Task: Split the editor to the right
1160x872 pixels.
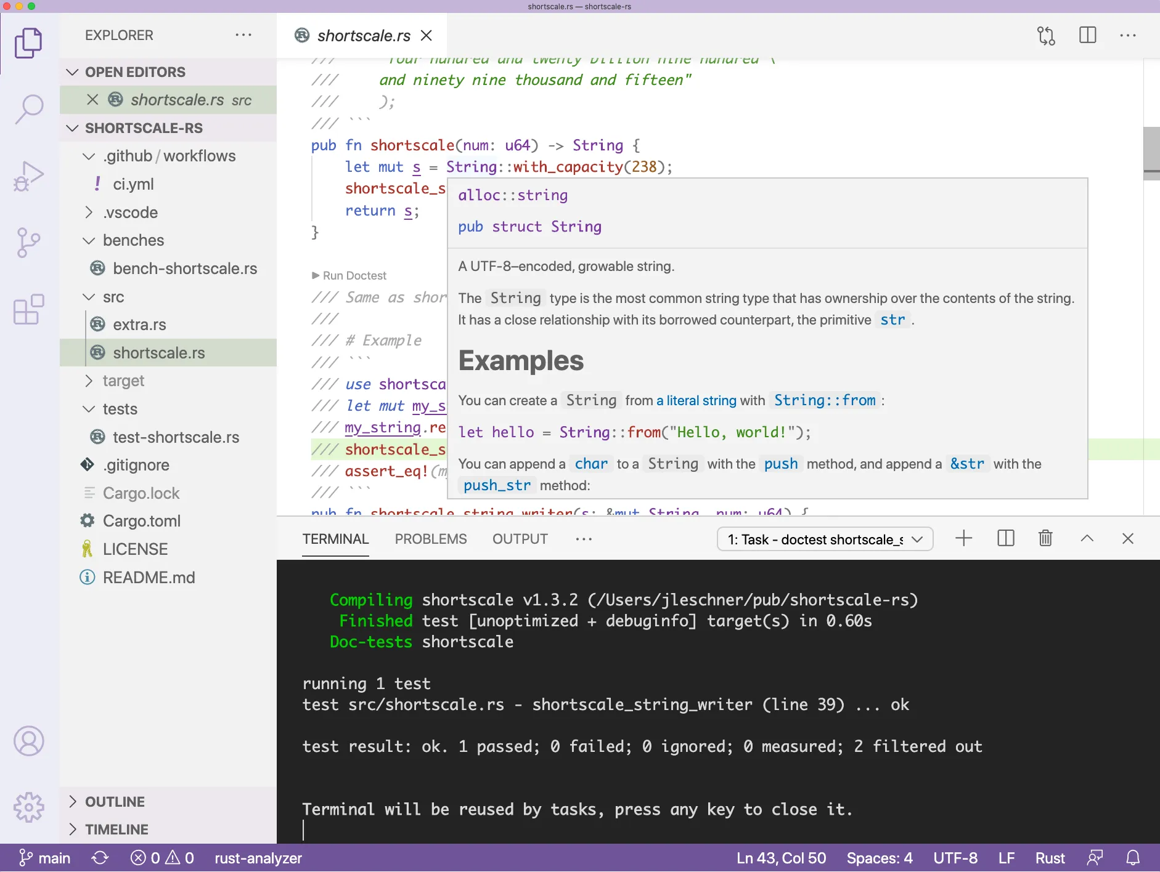Action: tap(1088, 36)
